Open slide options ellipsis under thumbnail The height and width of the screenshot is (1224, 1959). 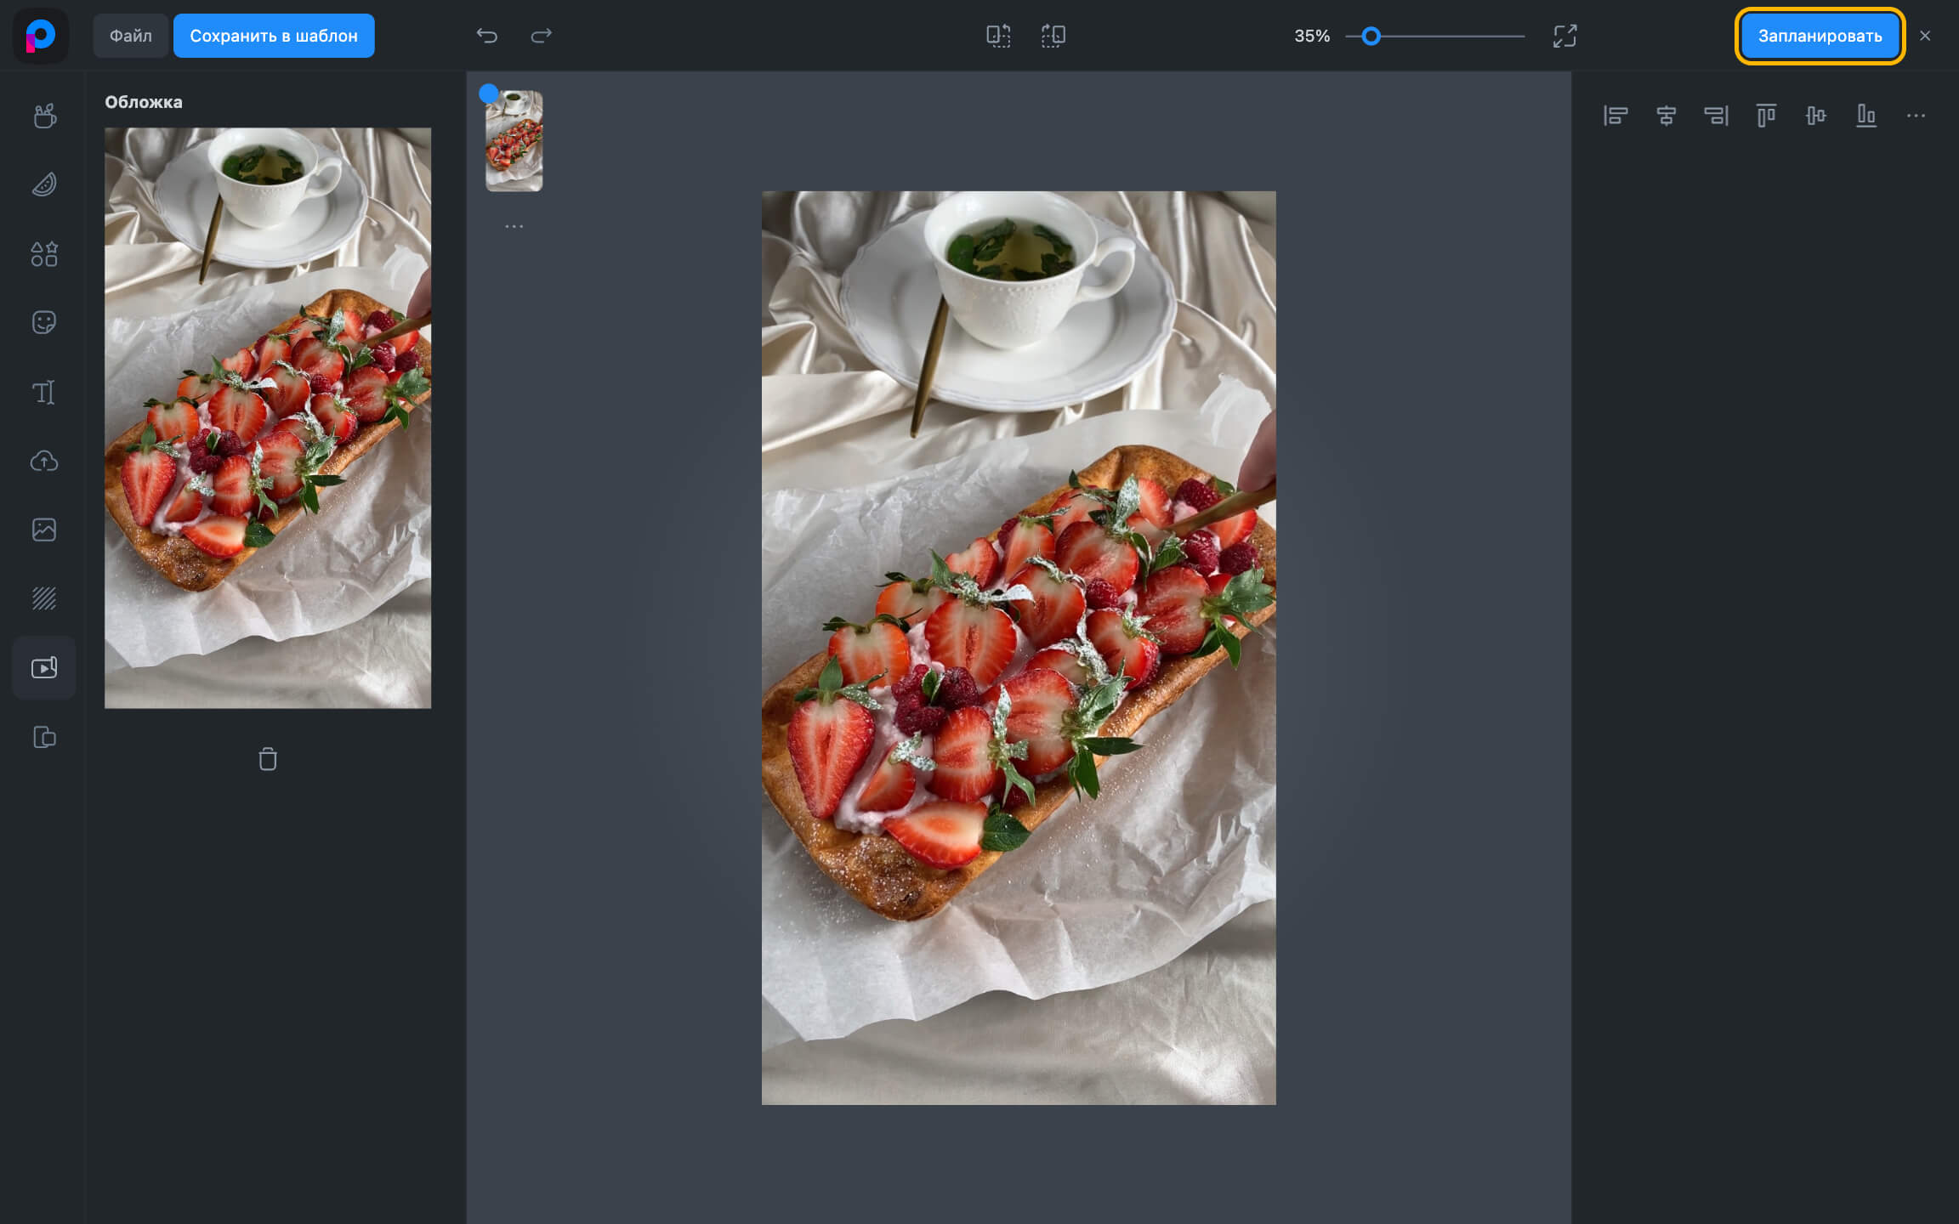pyautogui.click(x=514, y=226)
